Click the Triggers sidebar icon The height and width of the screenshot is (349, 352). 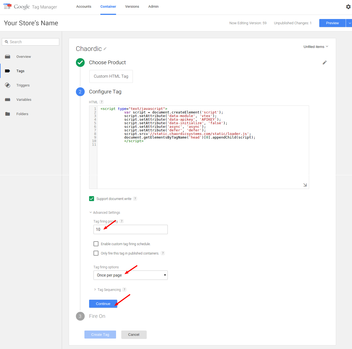8,85
